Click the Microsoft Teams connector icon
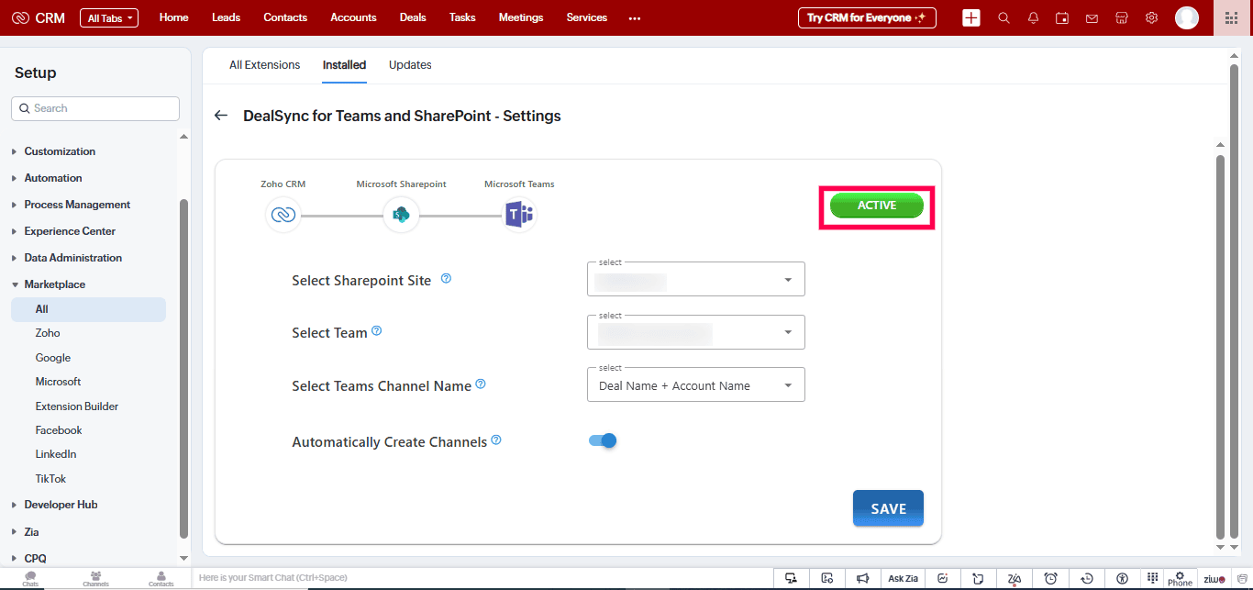The image size is (1253, 590). (519, 216)
